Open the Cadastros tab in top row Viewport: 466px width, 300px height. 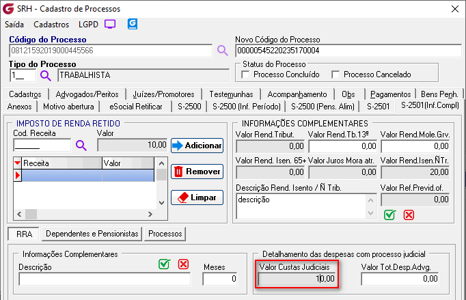point(25,94)
